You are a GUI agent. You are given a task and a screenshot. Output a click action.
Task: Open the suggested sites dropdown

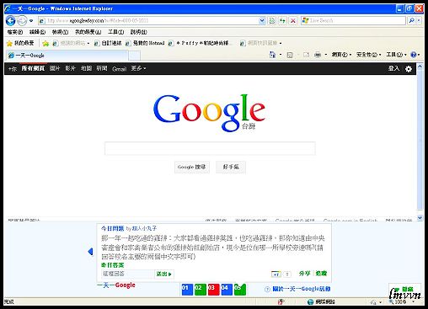[x=71, y=43]
